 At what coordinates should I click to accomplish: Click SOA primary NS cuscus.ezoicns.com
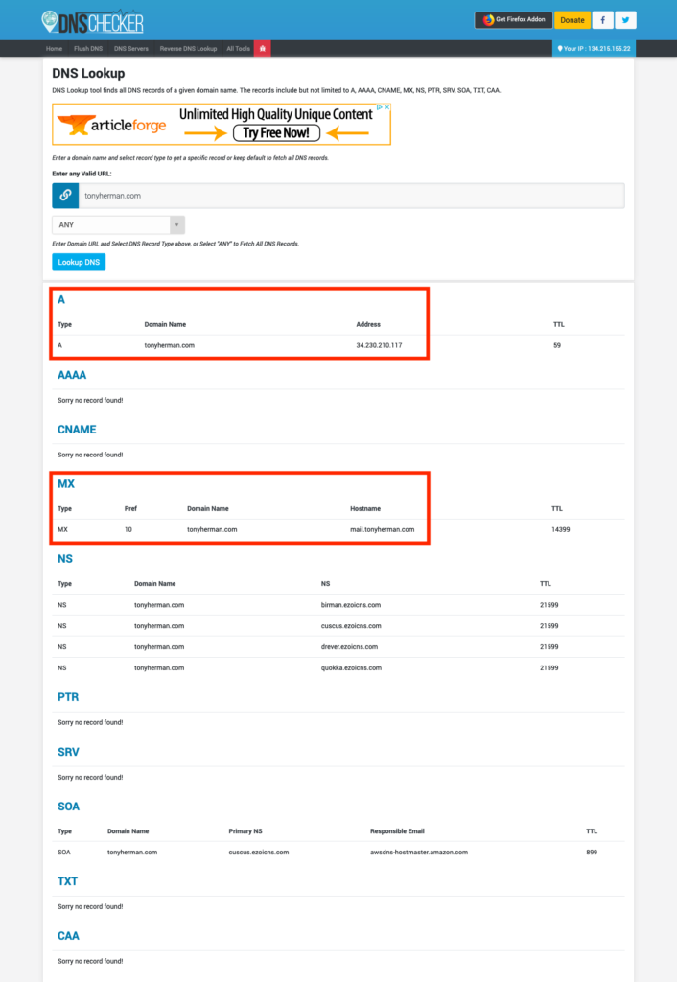pos(259,853)
